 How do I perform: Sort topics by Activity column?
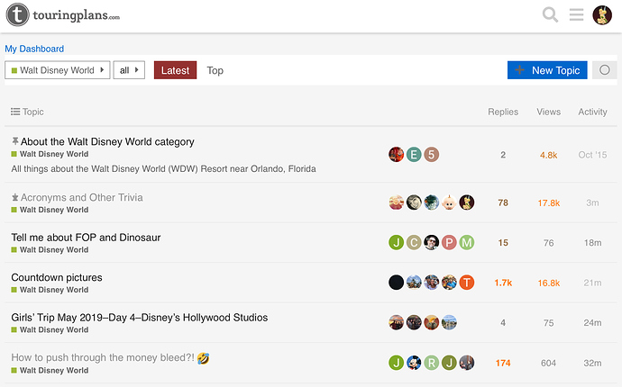(592, 112)
